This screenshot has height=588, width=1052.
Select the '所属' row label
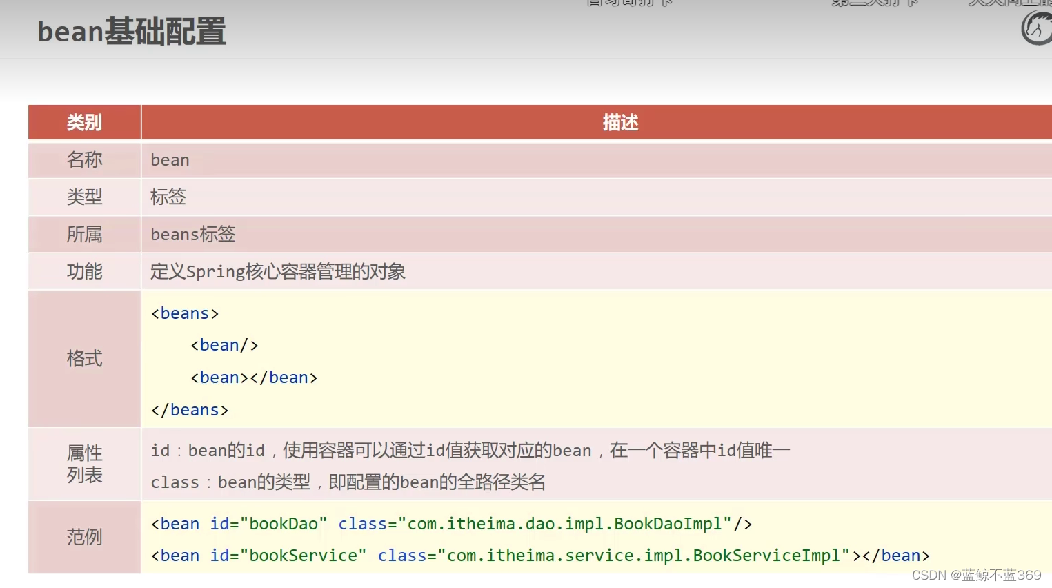point(84,234)
